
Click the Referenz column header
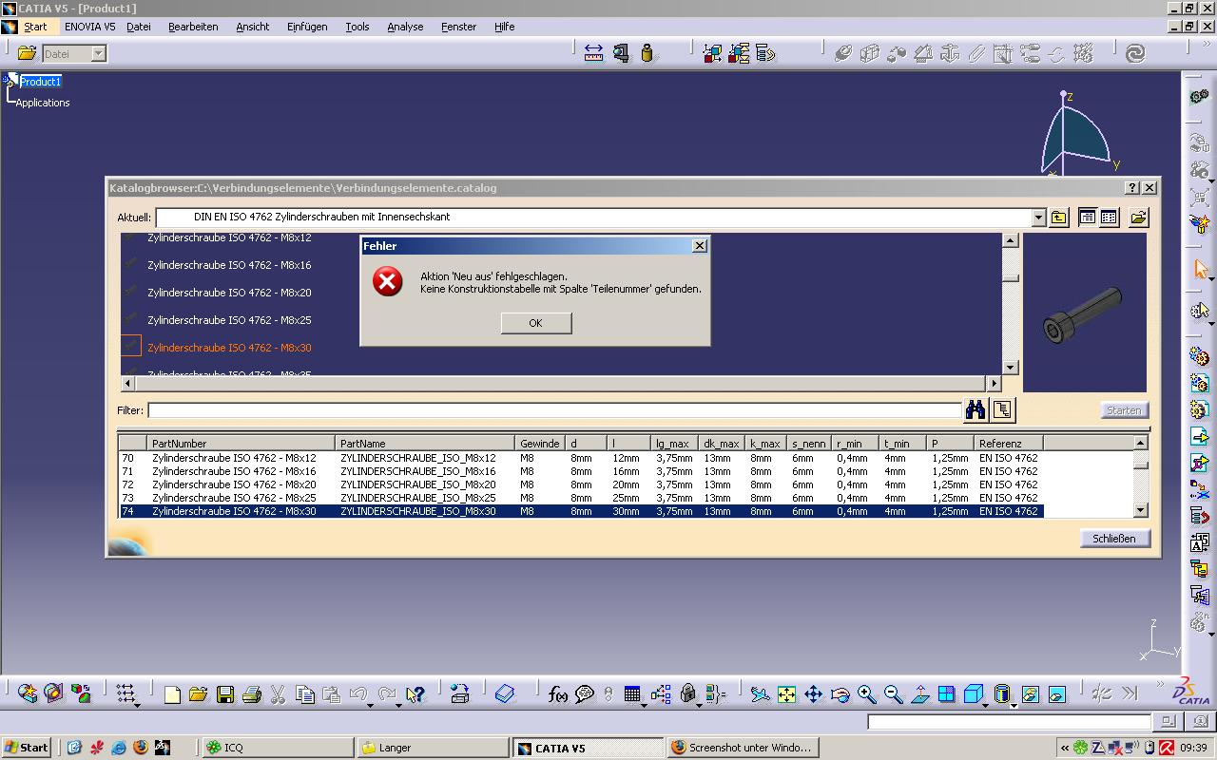point(1009,444)
